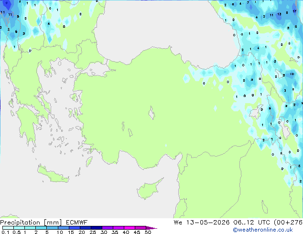The image size is (303, 234).
Task: Click the legend scale label '35'
Action: coord(115,232)
